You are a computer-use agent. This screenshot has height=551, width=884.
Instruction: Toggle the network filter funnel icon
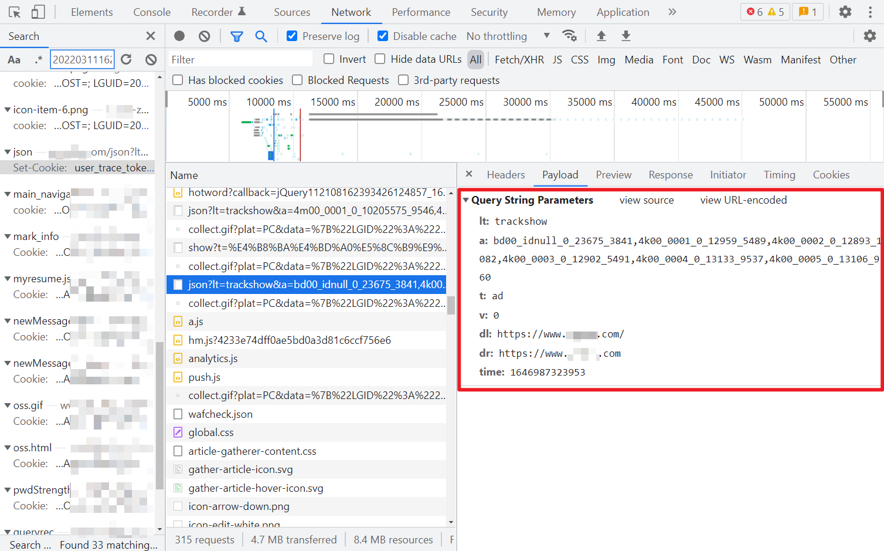click(237, 36)
